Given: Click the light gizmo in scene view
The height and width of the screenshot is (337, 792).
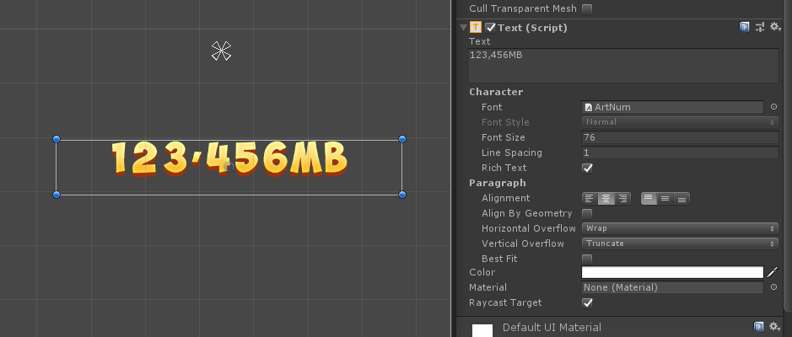Looking at the screenshot, I should click(221, 51).
